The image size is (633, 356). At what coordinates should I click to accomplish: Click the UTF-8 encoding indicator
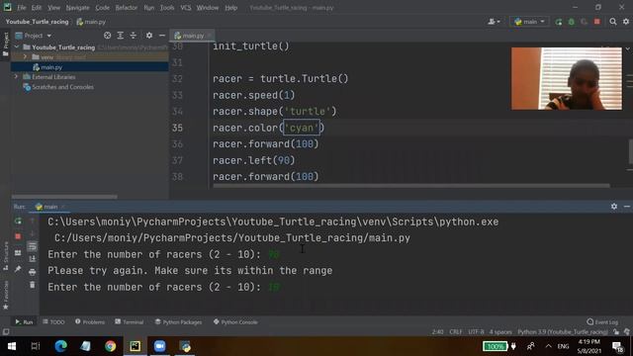tap(476, 332)
